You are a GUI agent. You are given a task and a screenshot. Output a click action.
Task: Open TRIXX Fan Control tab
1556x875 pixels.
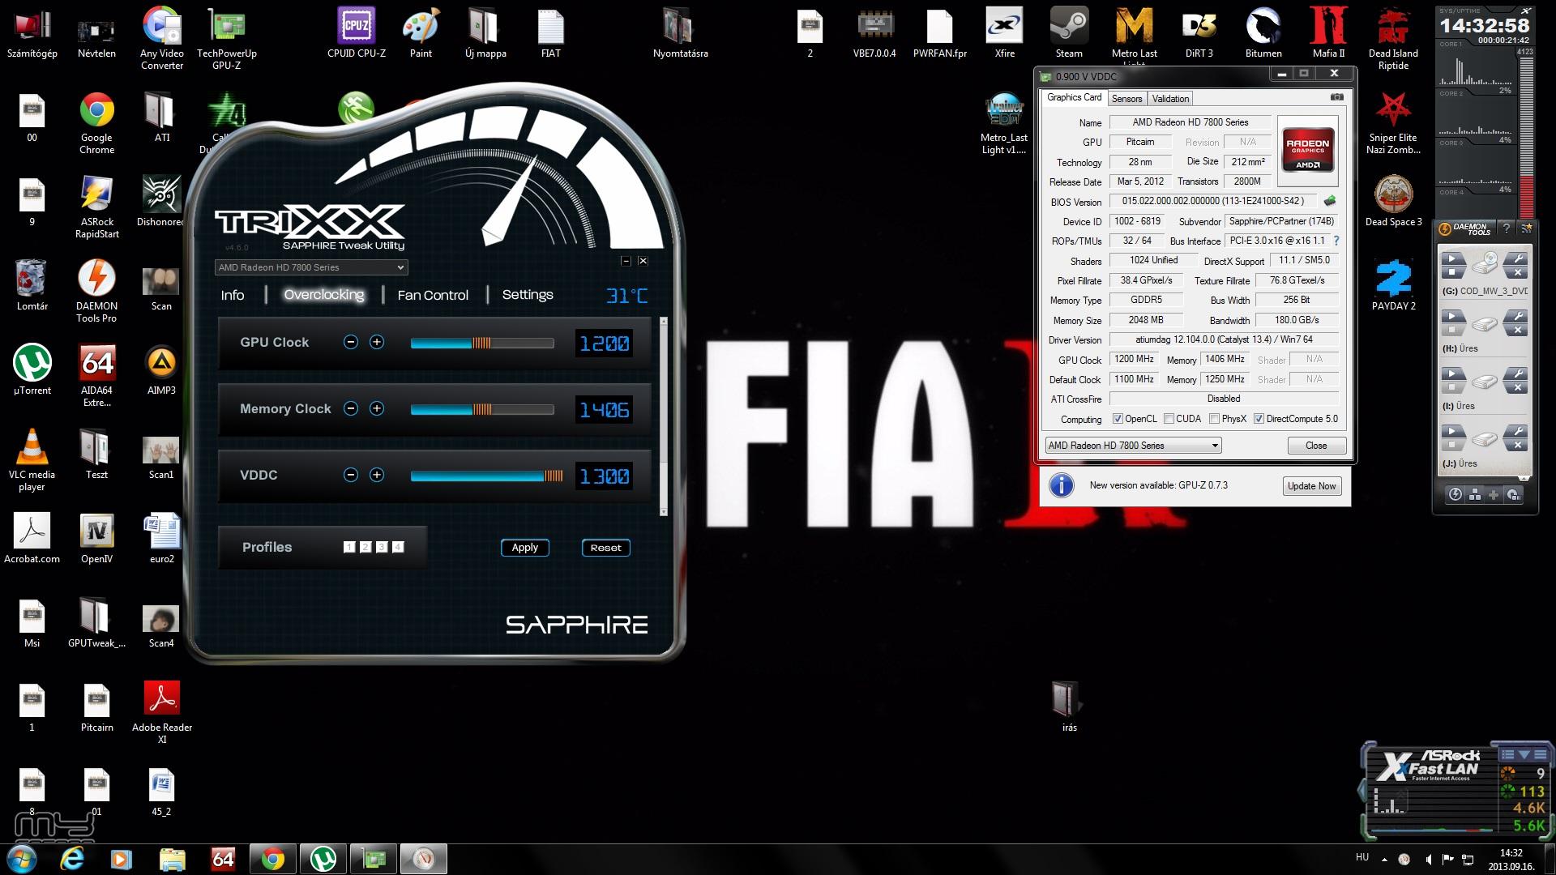click(x=433, y=296)
